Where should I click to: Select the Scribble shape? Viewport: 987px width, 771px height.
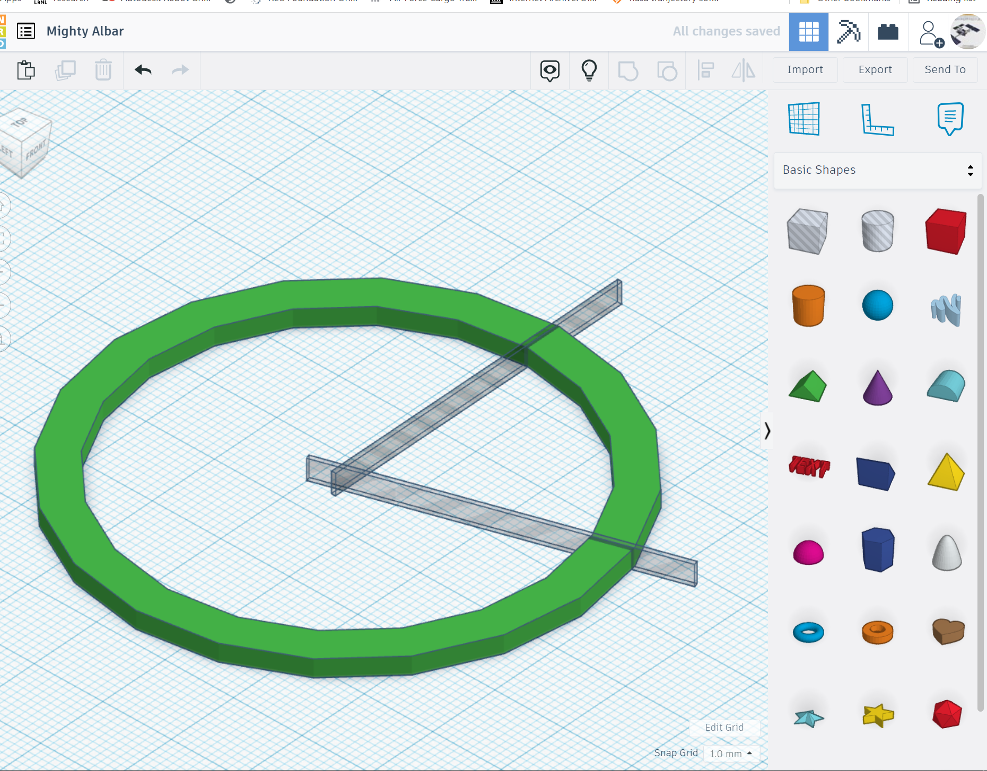pos(947,309)
